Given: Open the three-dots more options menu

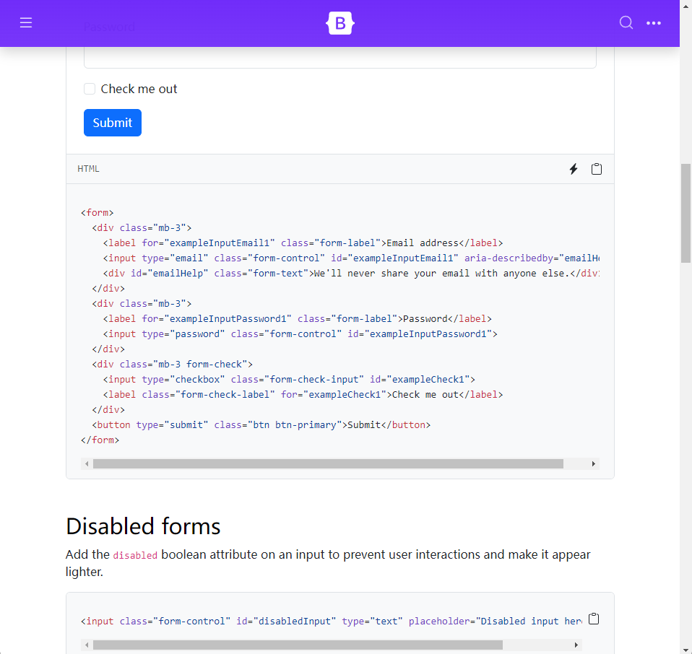Looking at the screenshot, I should 654,23.
